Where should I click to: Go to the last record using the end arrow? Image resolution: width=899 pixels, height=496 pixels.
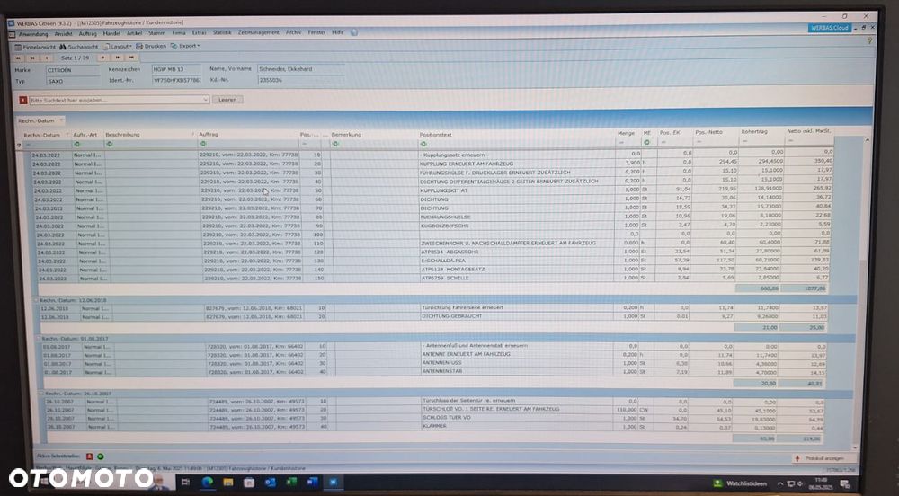[x=131, y=58]
